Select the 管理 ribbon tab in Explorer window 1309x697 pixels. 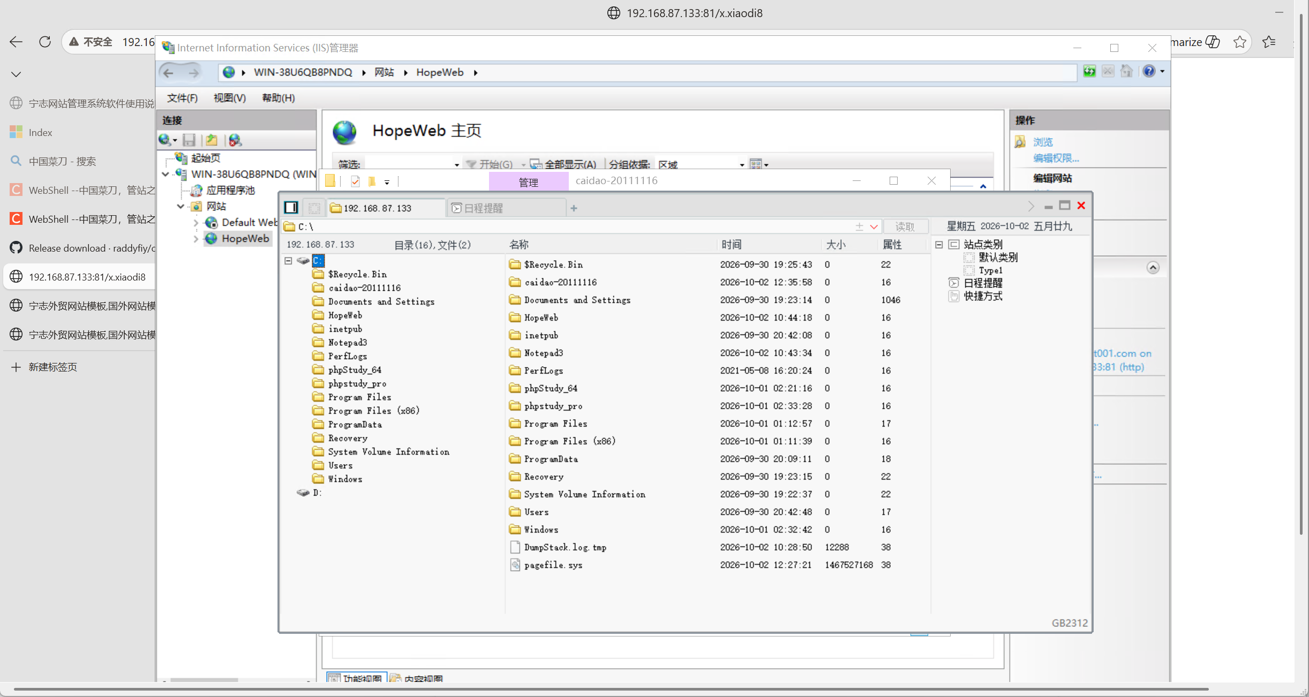[528, 182]
